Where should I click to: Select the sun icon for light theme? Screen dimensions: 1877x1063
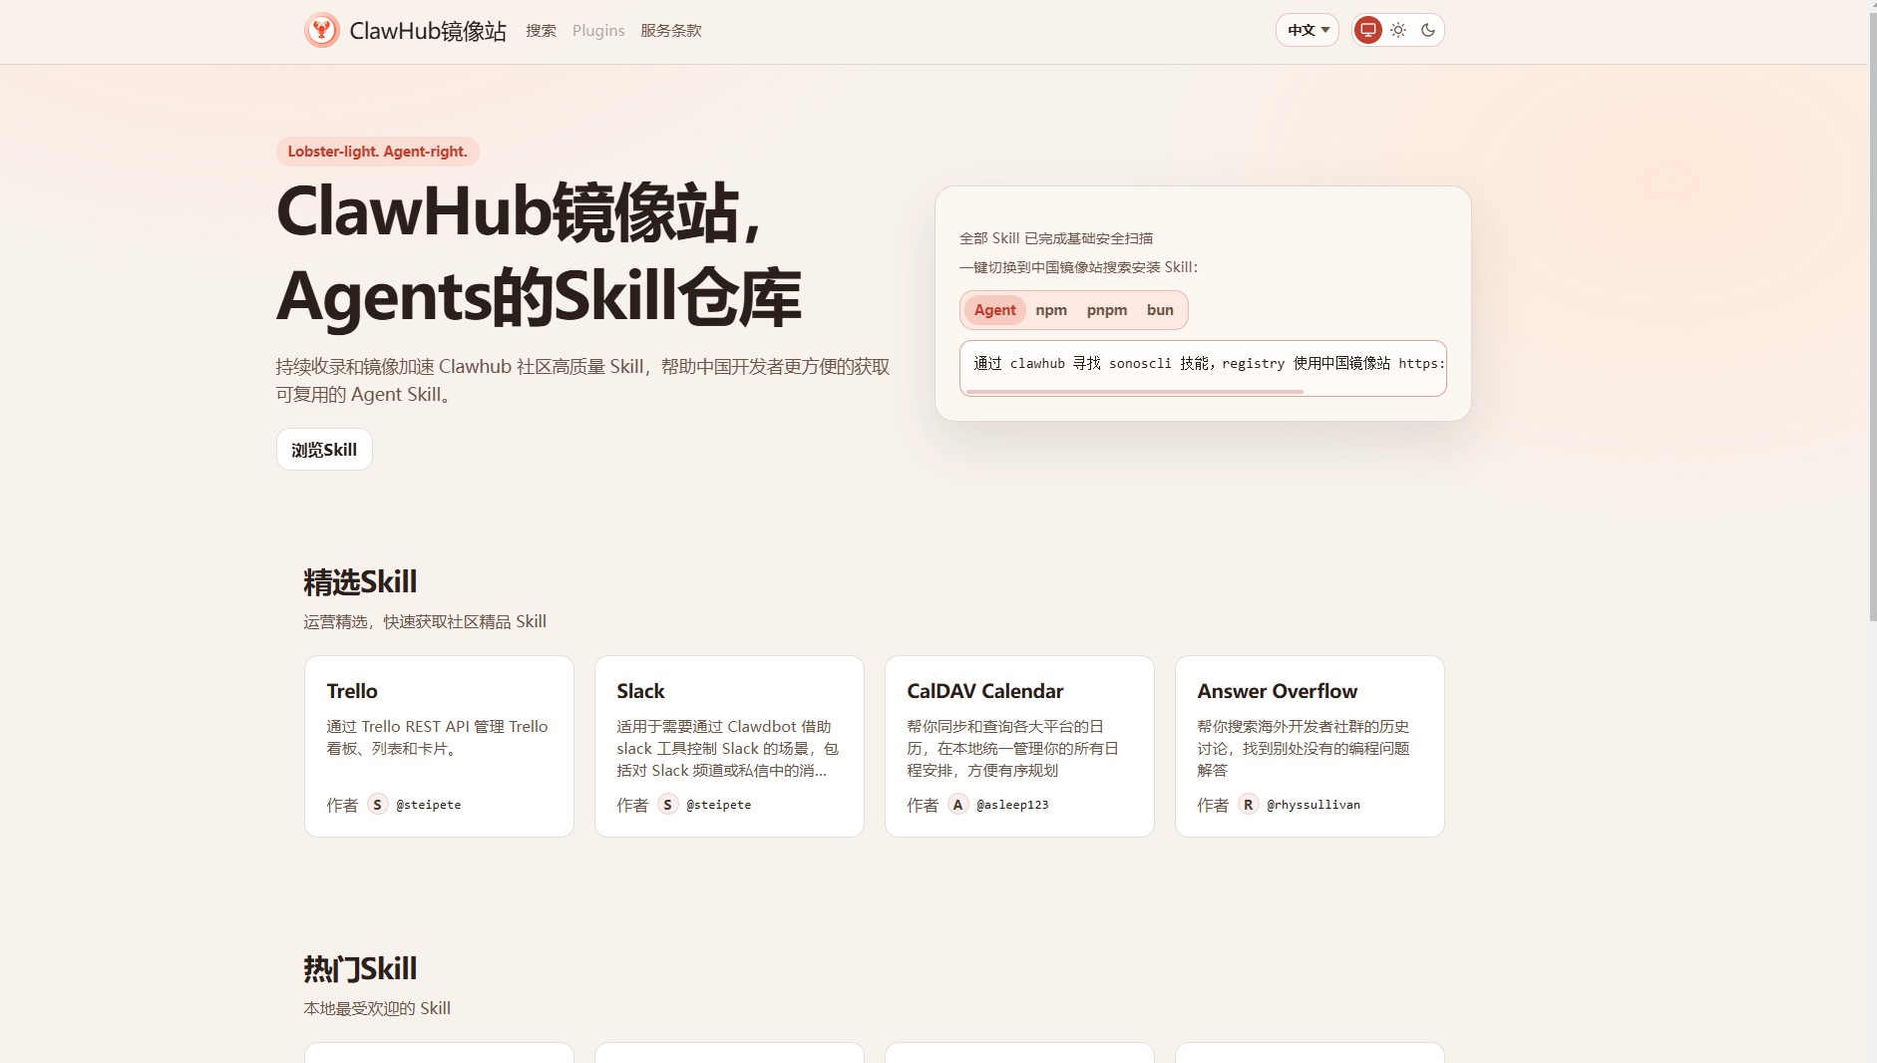click(1398, 30)
